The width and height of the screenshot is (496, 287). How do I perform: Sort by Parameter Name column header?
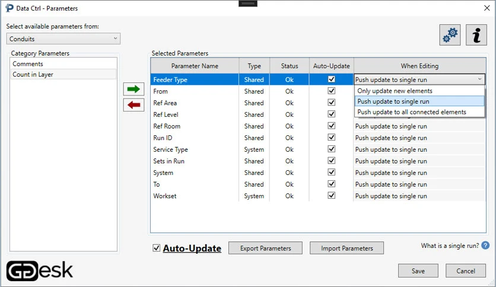(195, 66)
